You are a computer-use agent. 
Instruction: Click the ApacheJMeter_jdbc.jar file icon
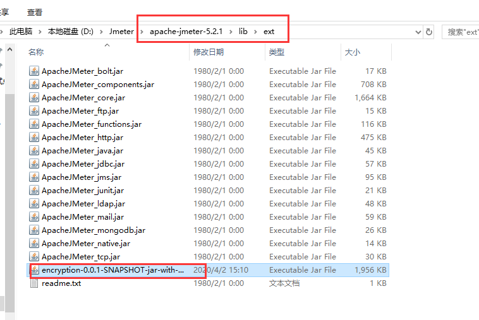[x=34, y=164]
